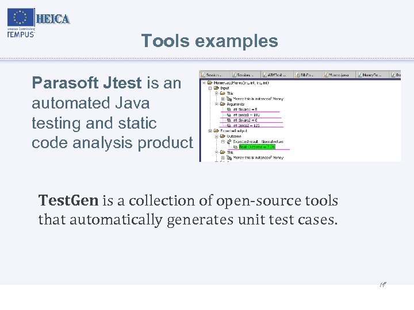Click the Expected result node icon
414x310 pixels.
228,141
